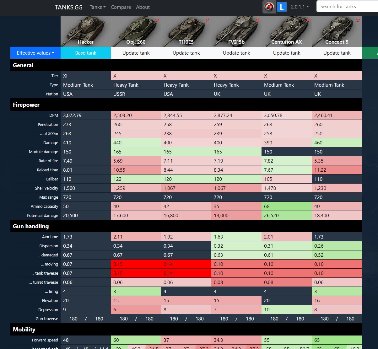Click the Gun traverse row label
Viewport: 378px width, 349px height.
(x=47, y=319)
